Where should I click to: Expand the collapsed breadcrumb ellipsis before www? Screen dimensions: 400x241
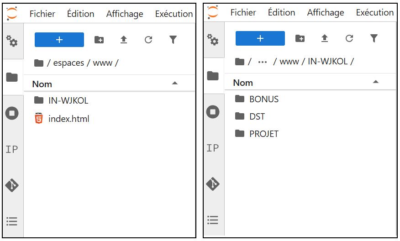click(x=263, y=62)
